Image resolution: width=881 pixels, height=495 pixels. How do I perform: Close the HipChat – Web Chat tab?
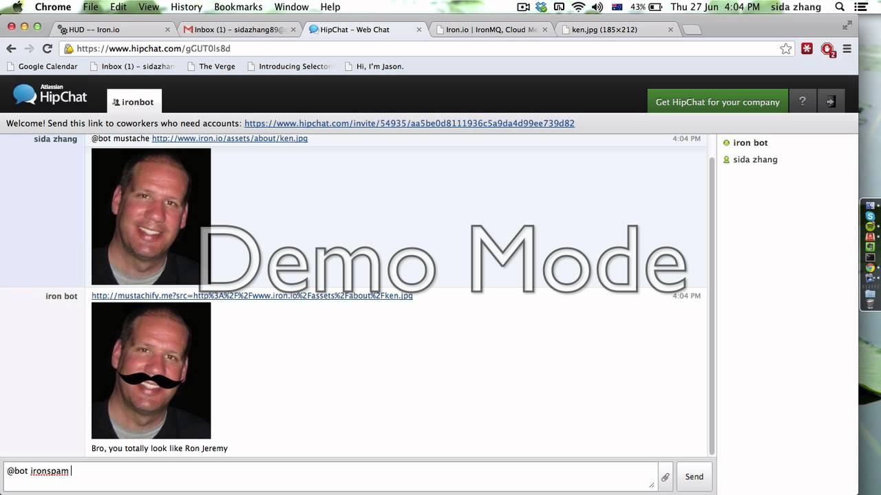click(418, 30)
